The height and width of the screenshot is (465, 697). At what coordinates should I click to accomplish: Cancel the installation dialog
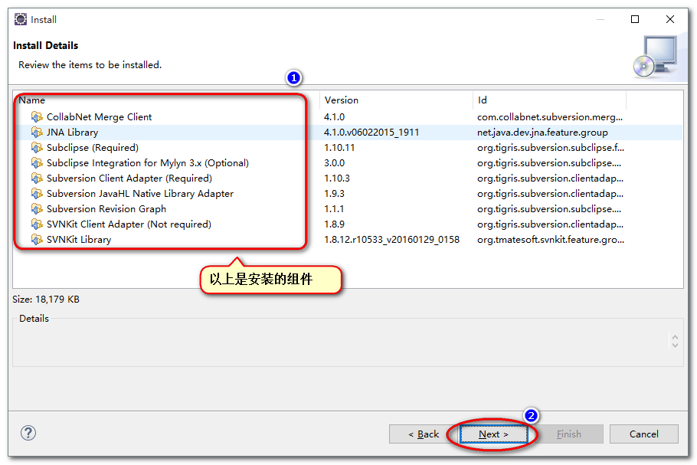point(643,434)
